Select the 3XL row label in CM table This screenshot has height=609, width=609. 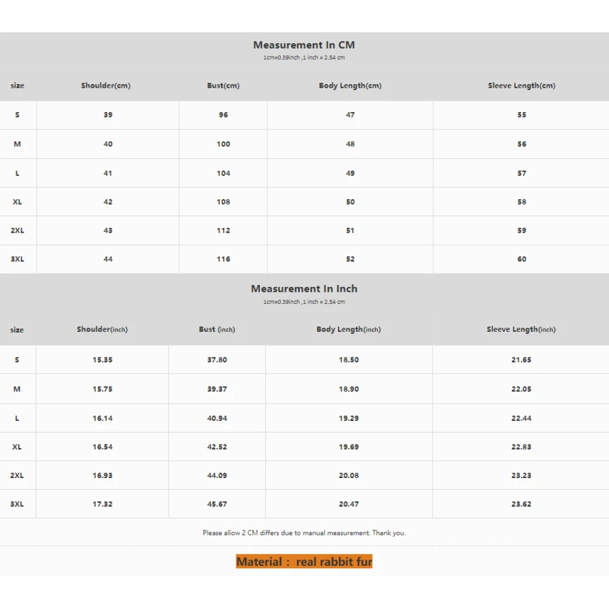click(x=17, y=259)
